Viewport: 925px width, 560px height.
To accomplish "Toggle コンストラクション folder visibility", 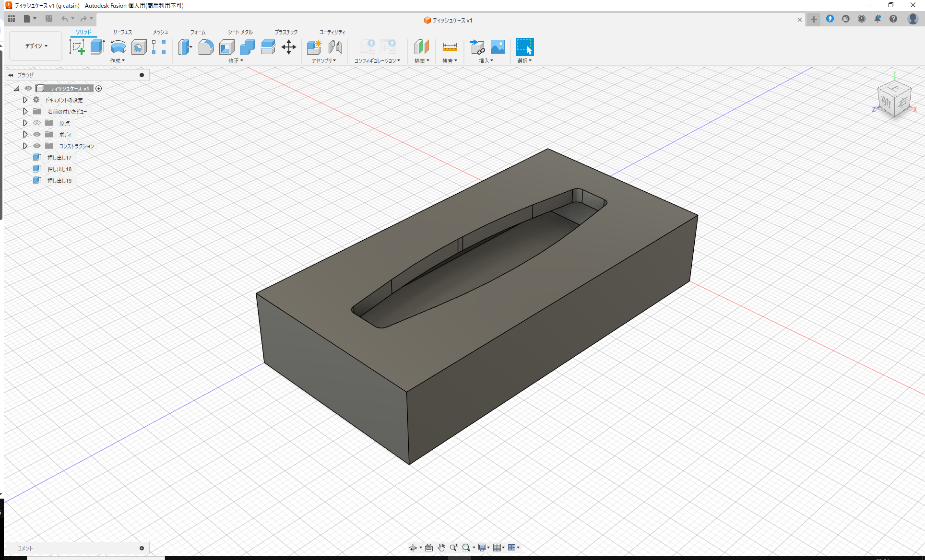I will 37,146.
